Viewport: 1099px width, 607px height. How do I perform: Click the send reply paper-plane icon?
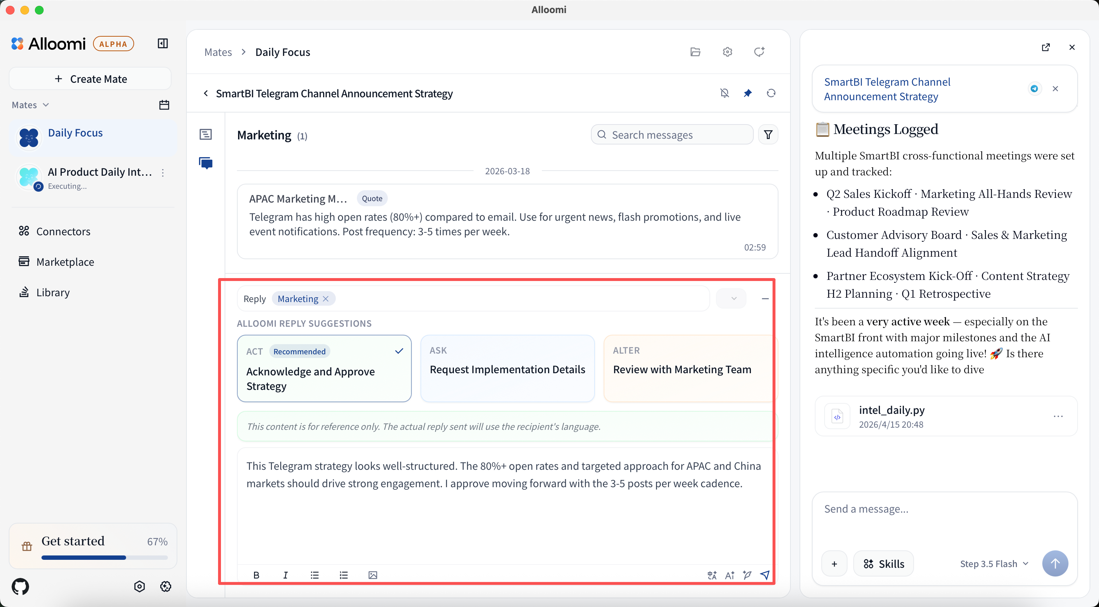pos(765,575)
